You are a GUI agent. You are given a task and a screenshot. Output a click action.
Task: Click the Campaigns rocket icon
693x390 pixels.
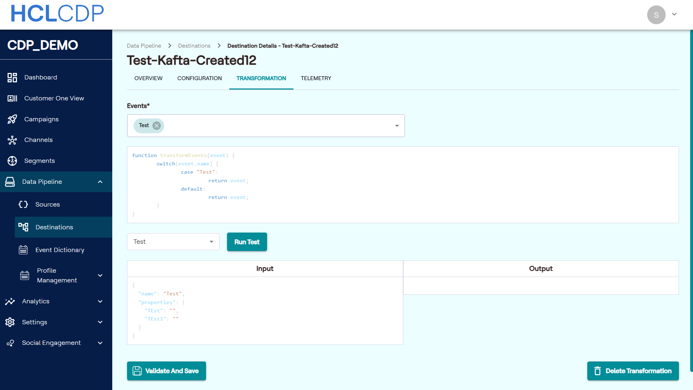pyautogui.click(x=12, y=119)
